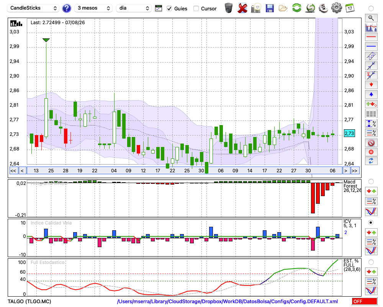Open the 3 mesos period dropdown
The image size is (383, 307).
(x=93, y=8)
